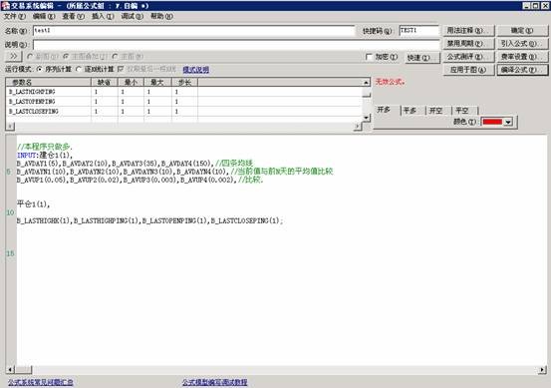Open the 模式说明 link
The height and width of the screenshot is (388, 551).
pyautogui.click(x=195, y=69)
